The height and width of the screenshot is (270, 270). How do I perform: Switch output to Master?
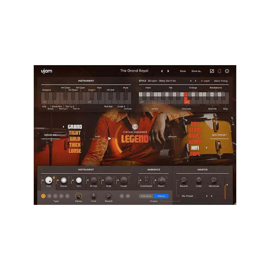tap(161, 196)
